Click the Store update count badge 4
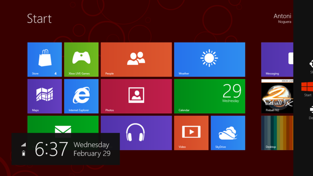 [x=56, y=74]
